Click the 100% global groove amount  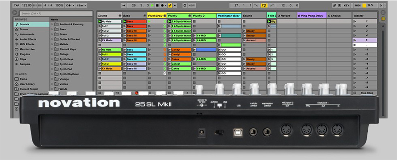[x=59, y=5]
